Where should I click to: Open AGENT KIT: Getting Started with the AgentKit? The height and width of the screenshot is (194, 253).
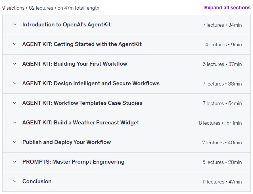point(82,44)
